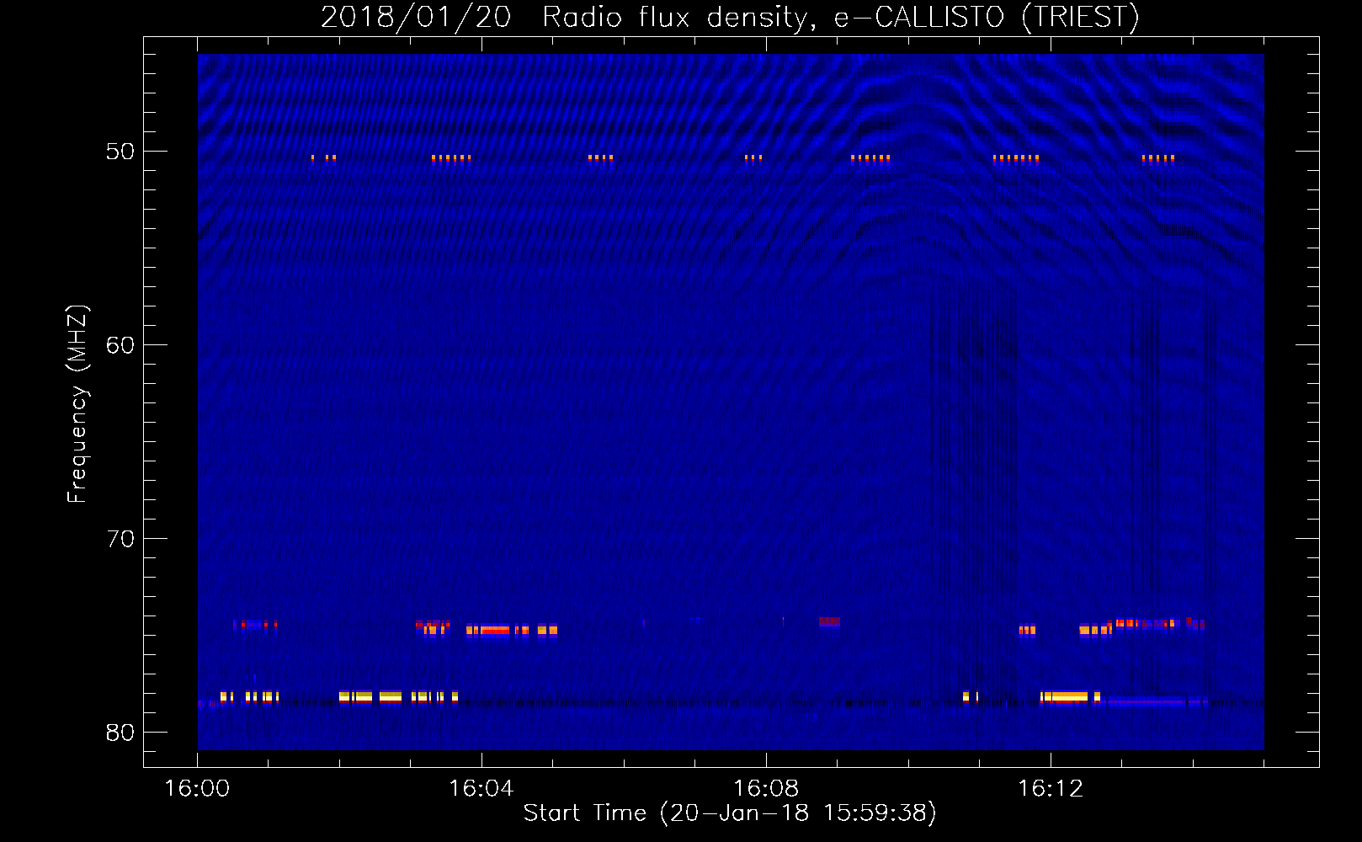Click the 50 frequency tick label
The image size is (1362, 842).
pos(120,152)
